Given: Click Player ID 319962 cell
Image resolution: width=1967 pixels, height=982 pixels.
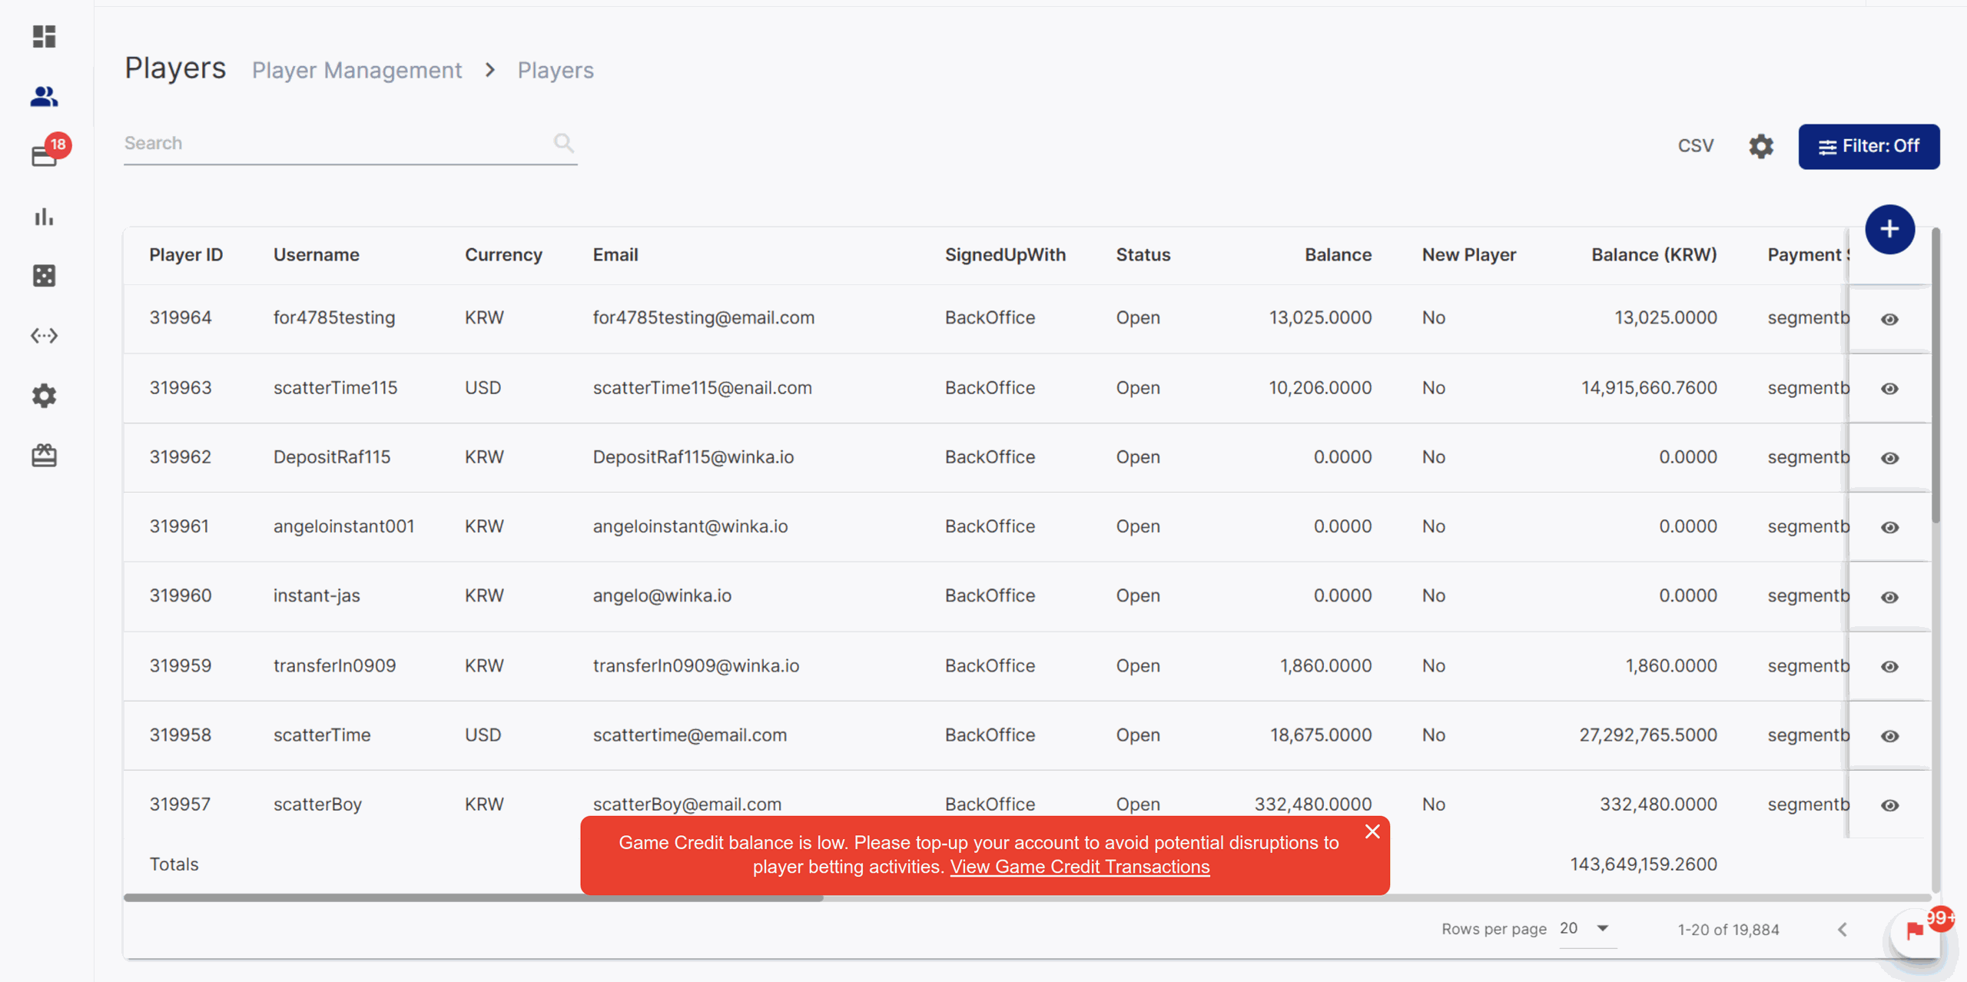Looking at the screenshot, I should tap(181, 457).
